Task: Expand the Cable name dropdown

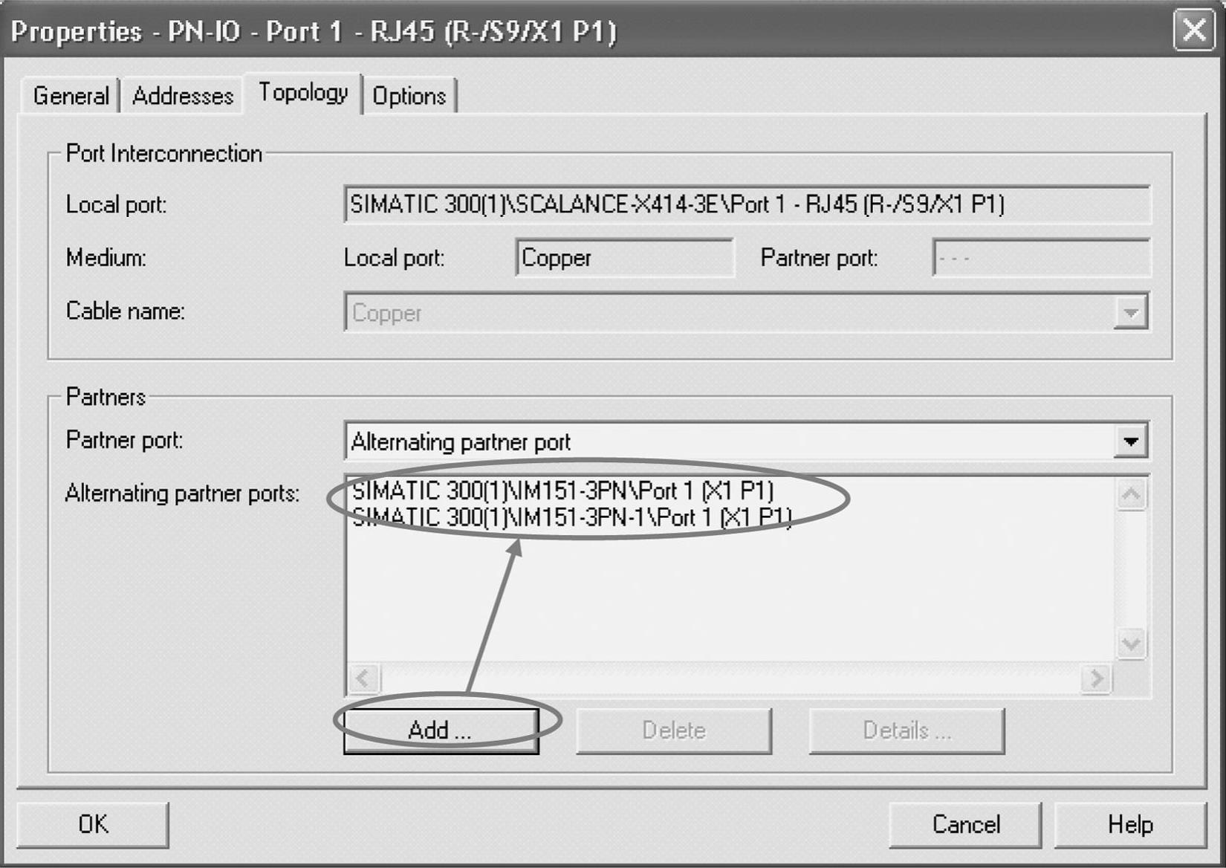Action: (x=1130, y=313)
